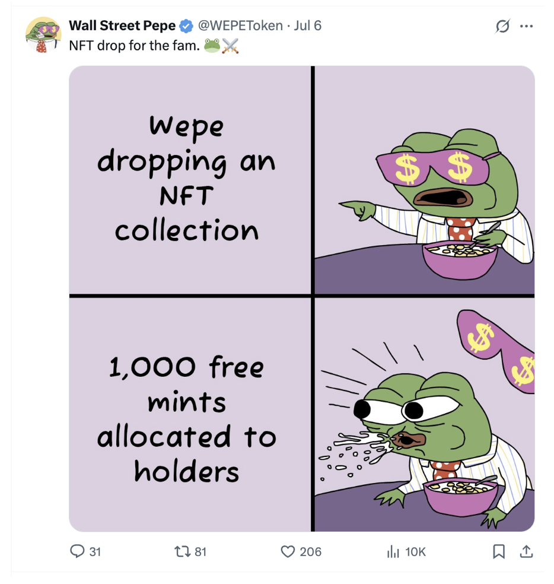Open the @WEPEToken handle link
Screen dimensions: 554x584
point(240,26)
